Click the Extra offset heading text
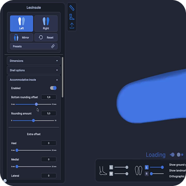Image resolution: width=186 pixels, height=186 pixels. point(34,134)
